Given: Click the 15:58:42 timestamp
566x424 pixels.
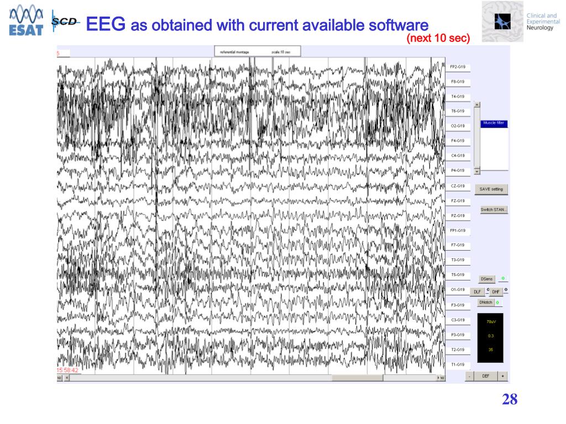Looking at the screenshot, I should (x=67, y=370).
